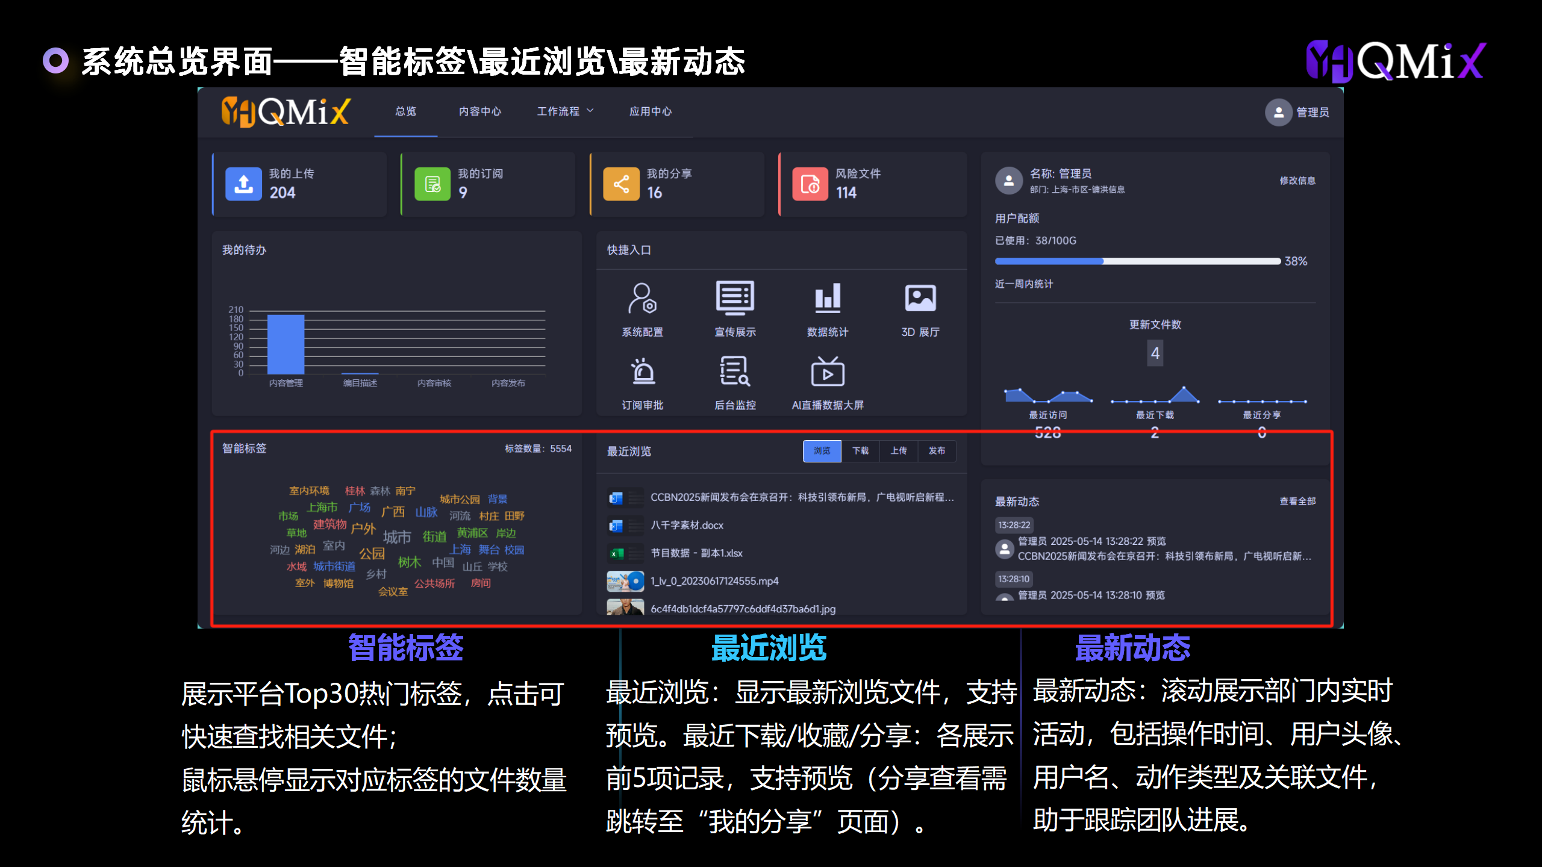Click 查看全部 in 最新动态
Screen dimensions: 1542x867
pos(1297,501)
